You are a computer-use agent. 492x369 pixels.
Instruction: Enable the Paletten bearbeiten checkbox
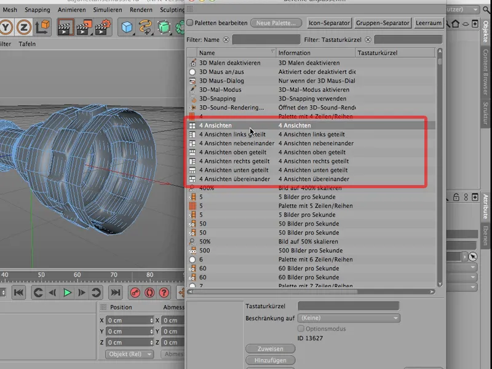click(190, 23)
